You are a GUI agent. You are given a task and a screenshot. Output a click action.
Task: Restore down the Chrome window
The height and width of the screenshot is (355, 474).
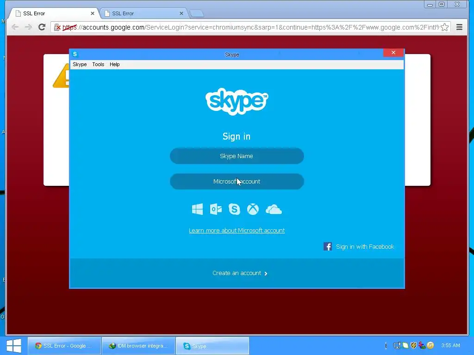442,5
